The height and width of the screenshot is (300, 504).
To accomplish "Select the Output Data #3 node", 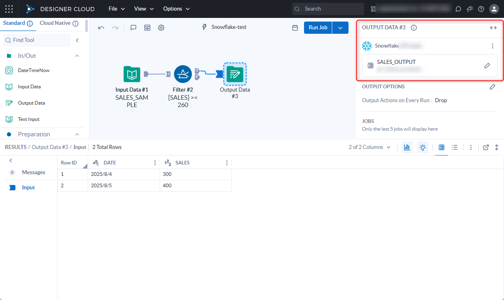I will tap(235, 74).
